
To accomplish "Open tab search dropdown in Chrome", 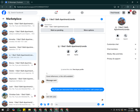I will click(x=2, y=2).
